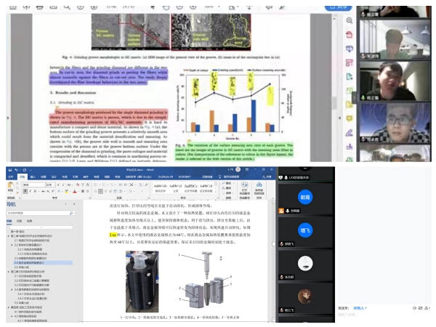Toggle Underline formatting in Word
This screenshot has height=327, width=436.
point(35,191)
